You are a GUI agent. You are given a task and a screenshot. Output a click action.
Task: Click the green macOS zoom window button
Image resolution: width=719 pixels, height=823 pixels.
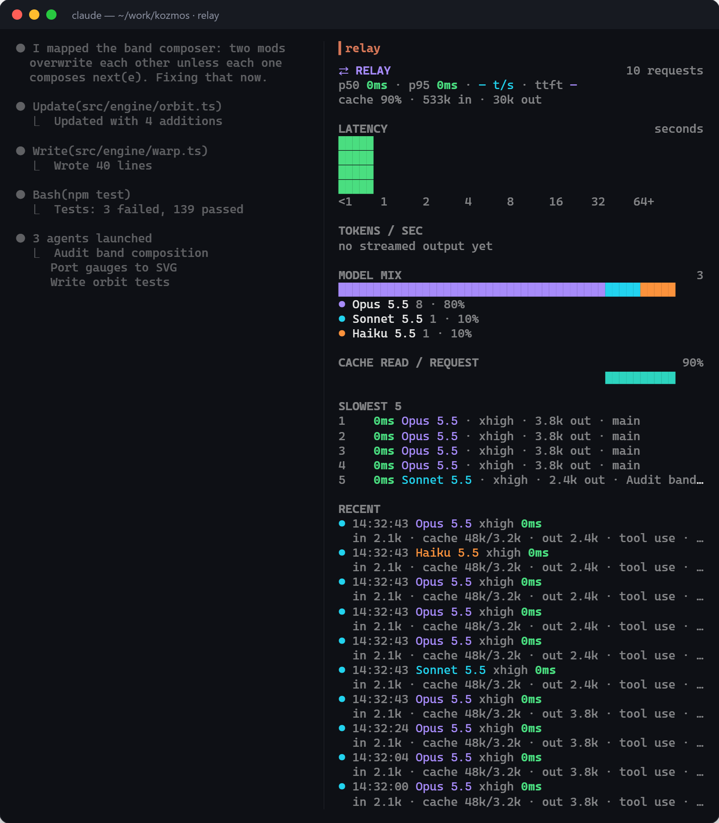51,15
